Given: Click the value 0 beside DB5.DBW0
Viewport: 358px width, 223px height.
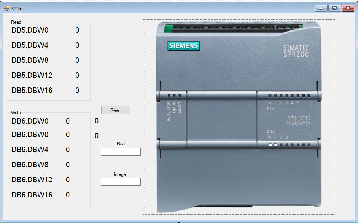Looking at the screenshot, I should (77, 30).
